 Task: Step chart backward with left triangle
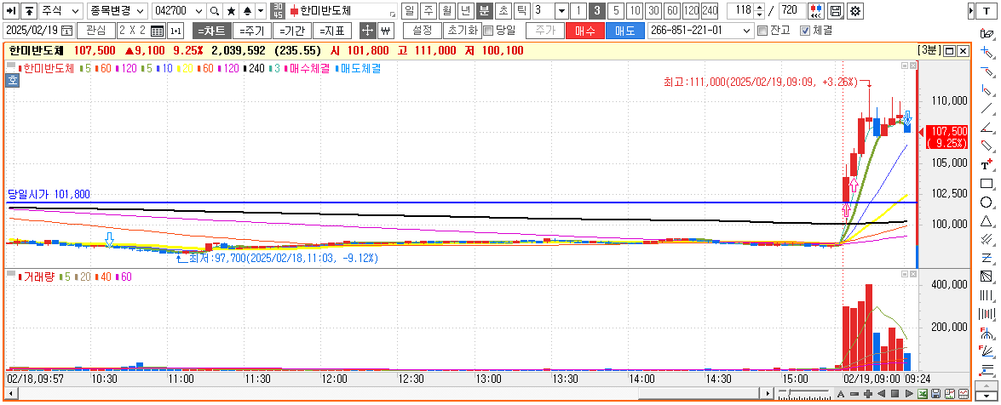(x=882, y=394)
